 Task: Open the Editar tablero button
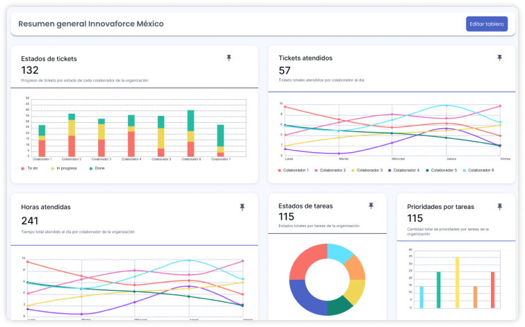pos(487,24)
